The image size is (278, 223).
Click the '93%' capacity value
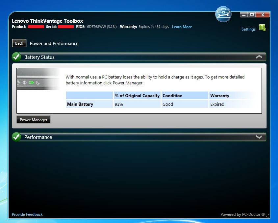tap(119, 104)
